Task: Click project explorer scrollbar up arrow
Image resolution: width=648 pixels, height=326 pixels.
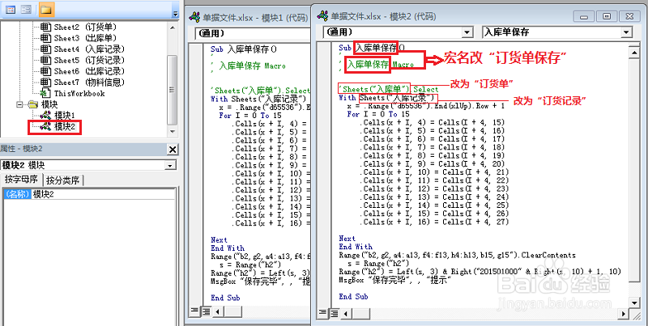Action: 174,27
